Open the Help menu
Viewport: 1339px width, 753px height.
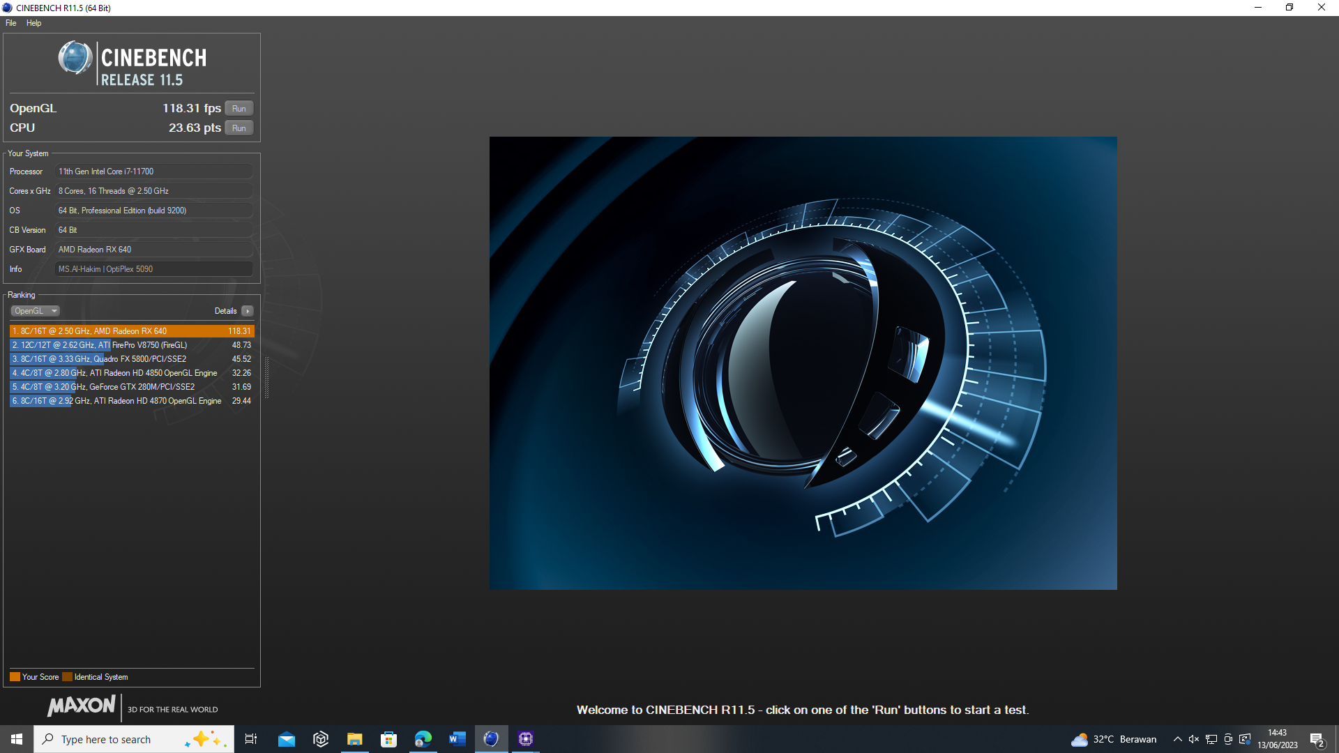point(33,23)
